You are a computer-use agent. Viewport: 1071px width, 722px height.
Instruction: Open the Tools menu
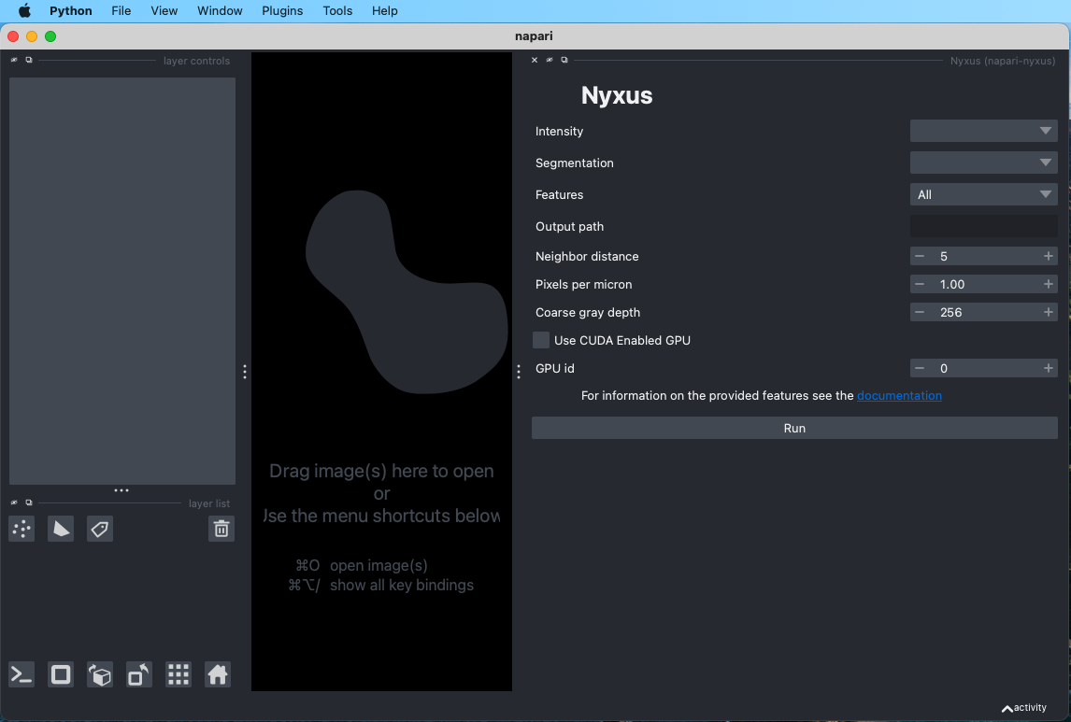(337, 11)
